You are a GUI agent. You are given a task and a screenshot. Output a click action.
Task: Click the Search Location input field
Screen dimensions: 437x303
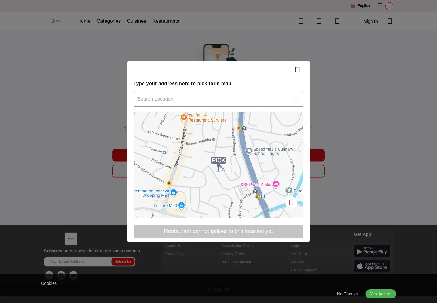point(218,99)
